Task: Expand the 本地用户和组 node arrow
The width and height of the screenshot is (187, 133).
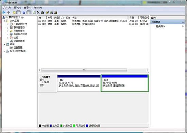Action: coord(8,34)
